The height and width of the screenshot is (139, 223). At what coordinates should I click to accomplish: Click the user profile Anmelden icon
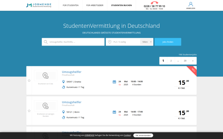point(191,4)
